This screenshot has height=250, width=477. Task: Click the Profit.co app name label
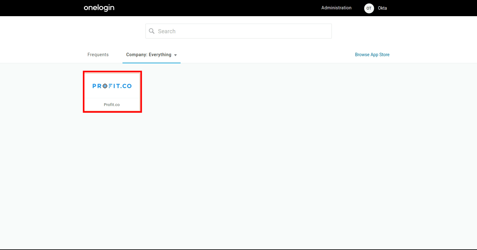[x=112, y=105]
